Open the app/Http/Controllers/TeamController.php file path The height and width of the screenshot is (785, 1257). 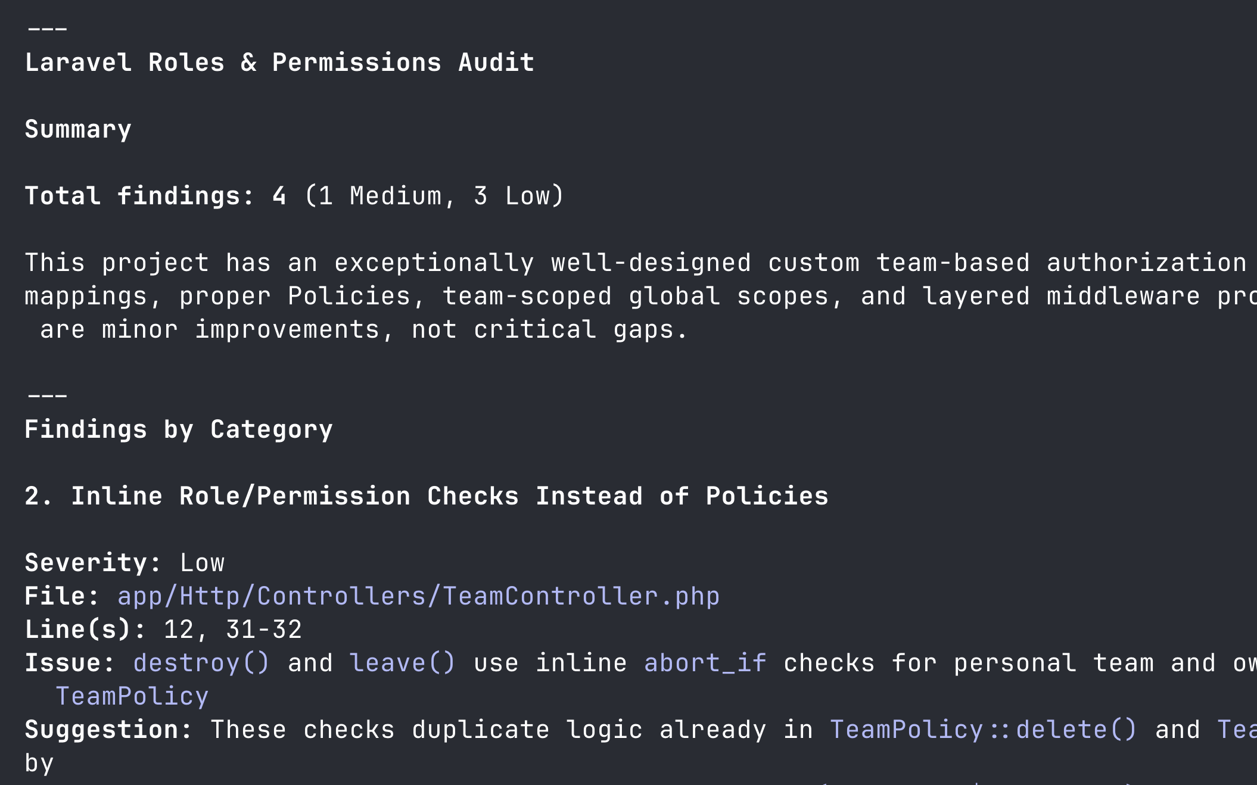[418, 596]
